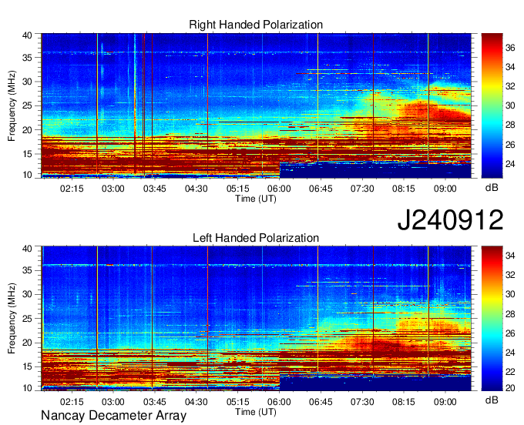Click the 35 MHz tick on Right Handed plot
Viewport: 524px width, 425px height.
[27, 58]
